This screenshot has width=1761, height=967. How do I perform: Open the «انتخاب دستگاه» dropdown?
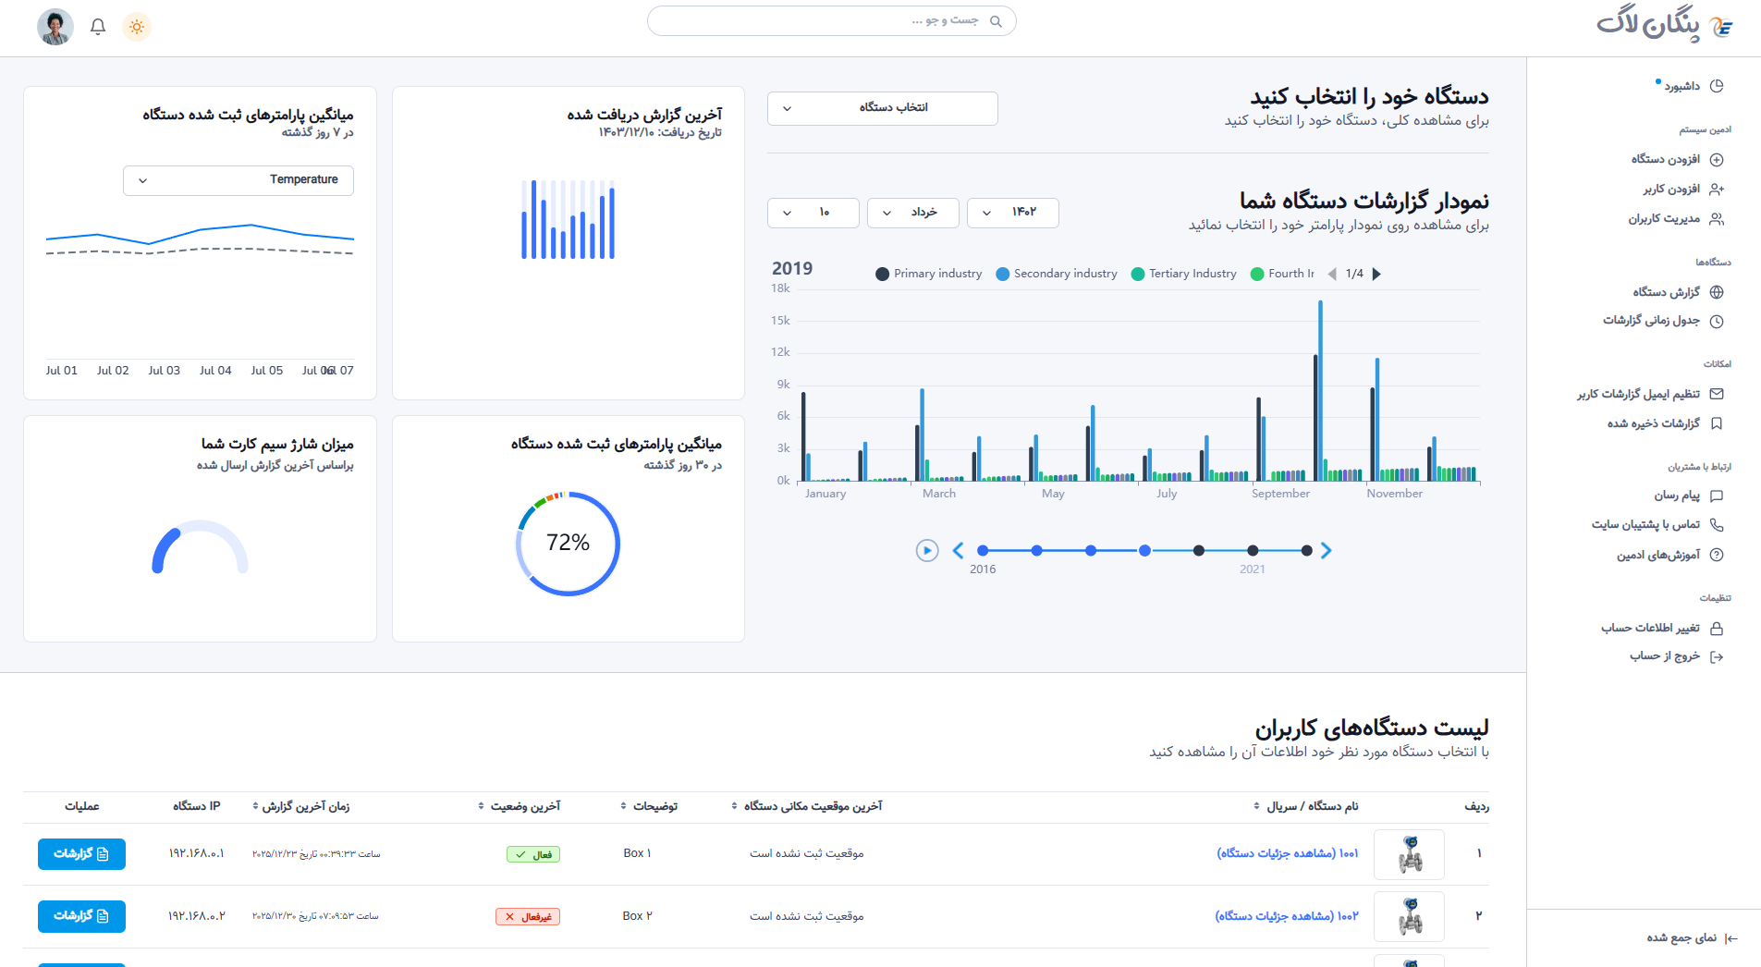[x=881, y=108]
